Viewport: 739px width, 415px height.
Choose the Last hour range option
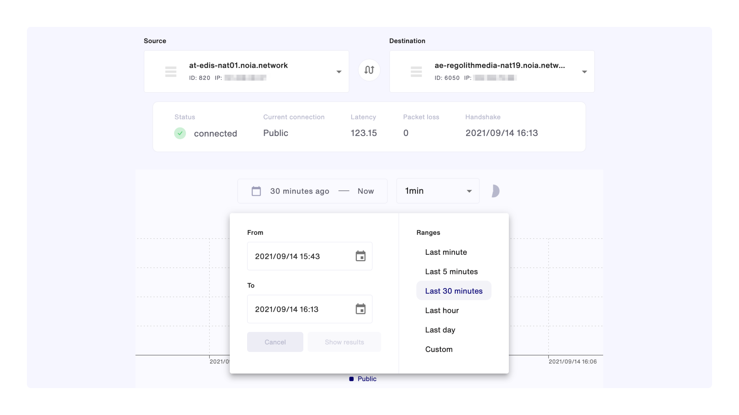[x=442, y=310]
